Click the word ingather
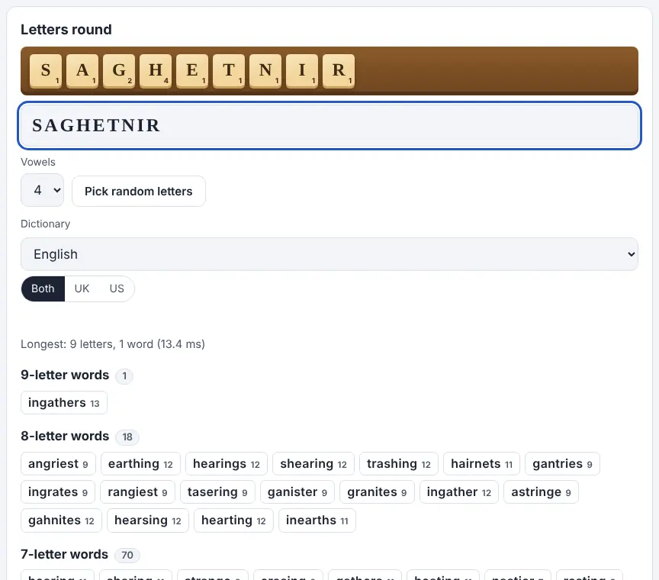659x580 pixels. 459,492
